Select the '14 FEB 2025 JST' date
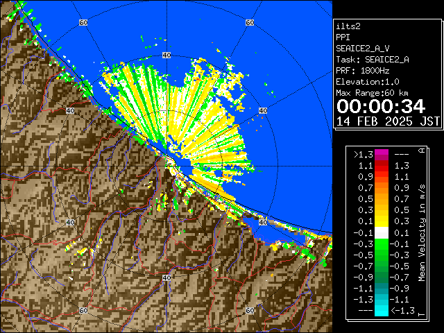The width and height of the screenshot is (444, 333). (x=388, y=121)
